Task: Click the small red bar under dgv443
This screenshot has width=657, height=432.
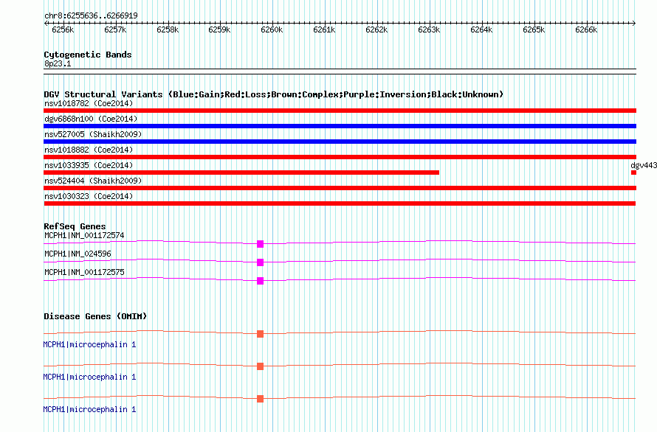Action: tap(633, 173)
